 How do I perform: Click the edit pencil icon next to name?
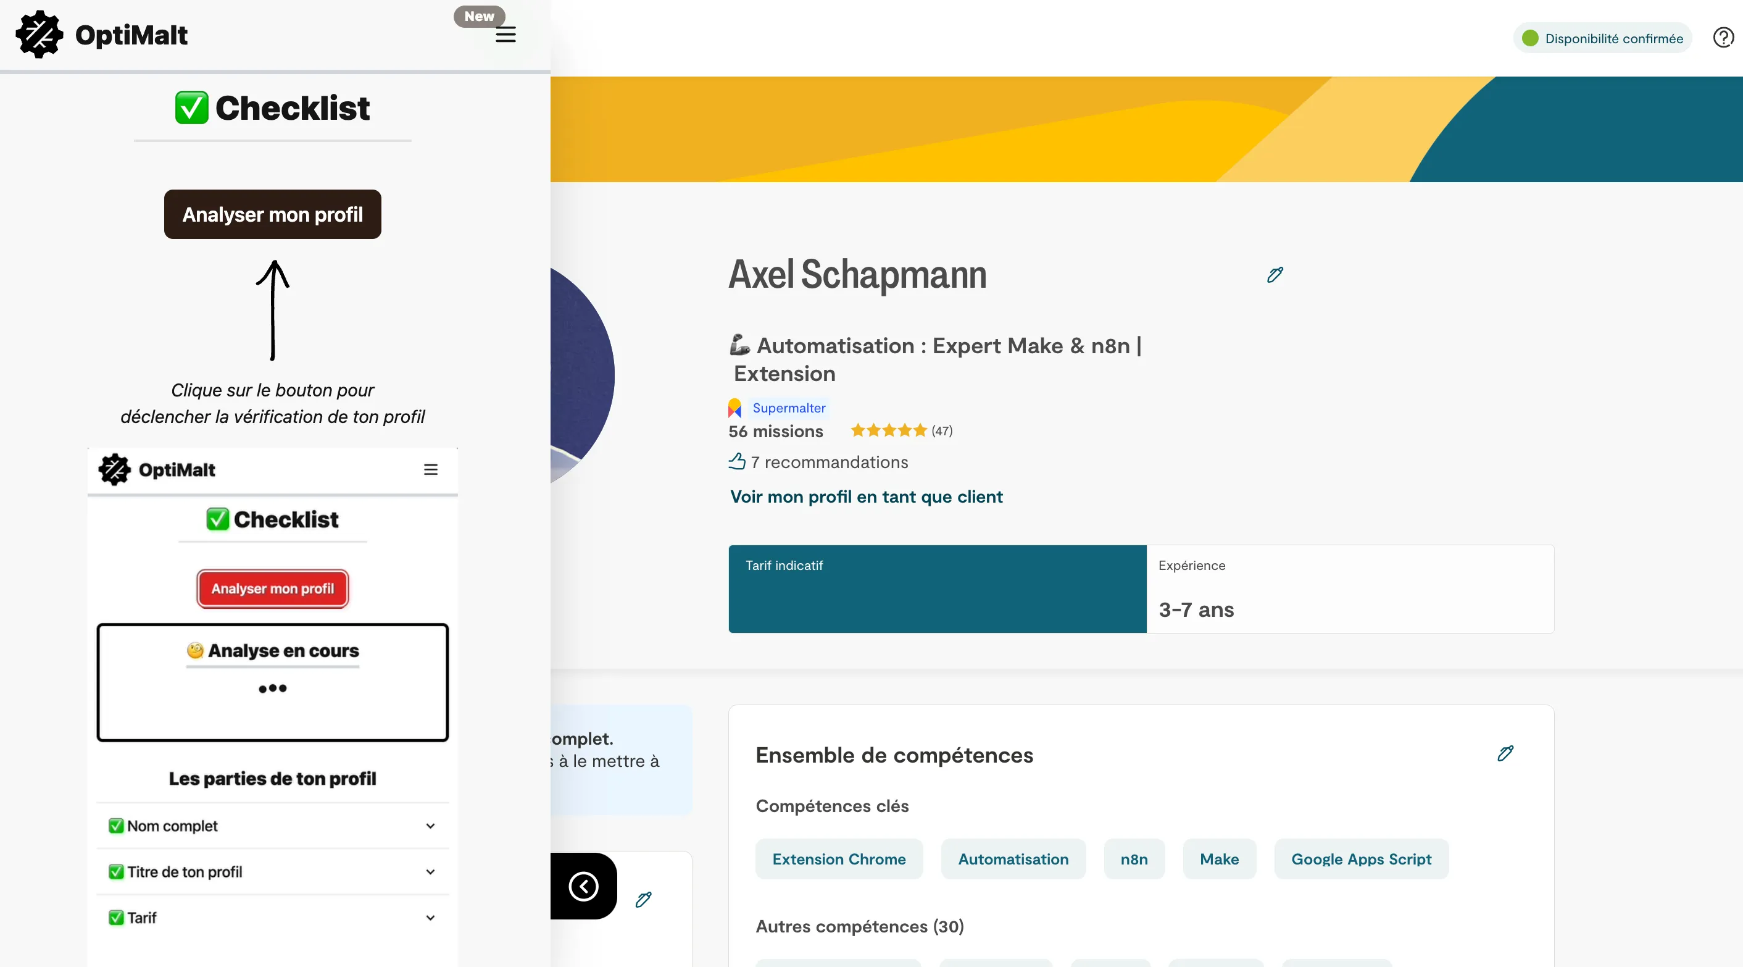pos(1275,275)
